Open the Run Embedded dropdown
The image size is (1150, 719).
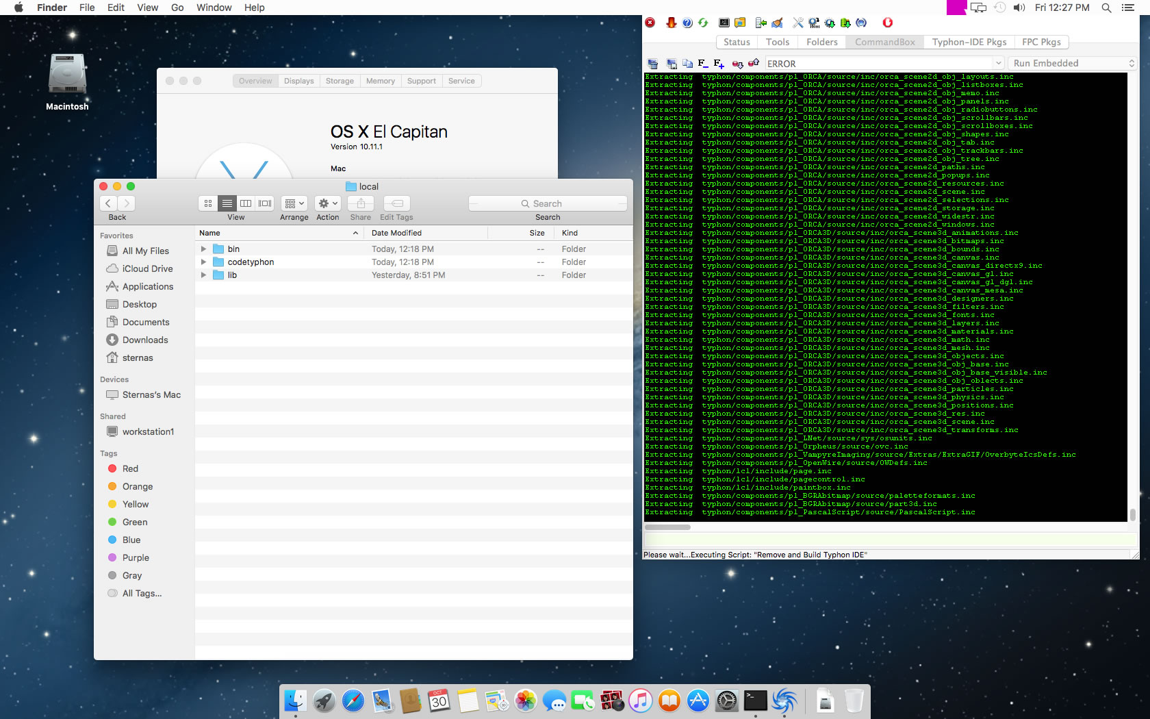click(1073, 63)
